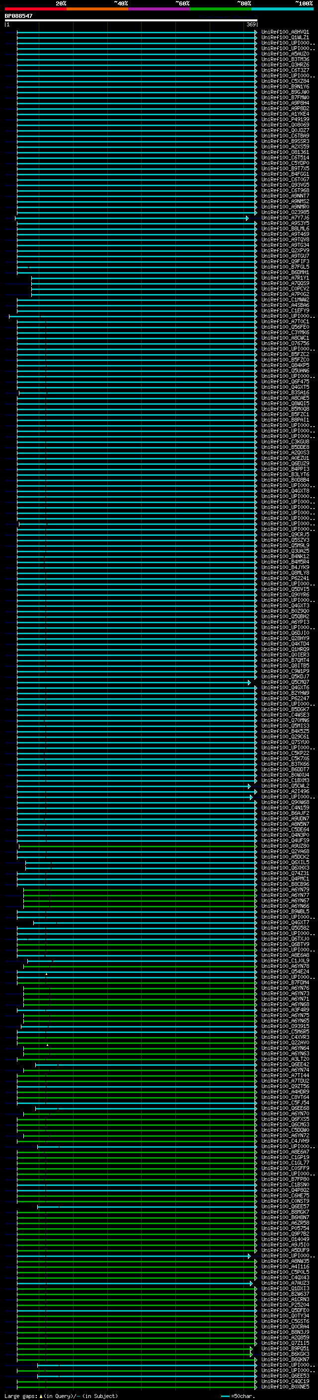Open hit UniRef100_A7Y7J6
318x1400 pixels.
[285, 218]
